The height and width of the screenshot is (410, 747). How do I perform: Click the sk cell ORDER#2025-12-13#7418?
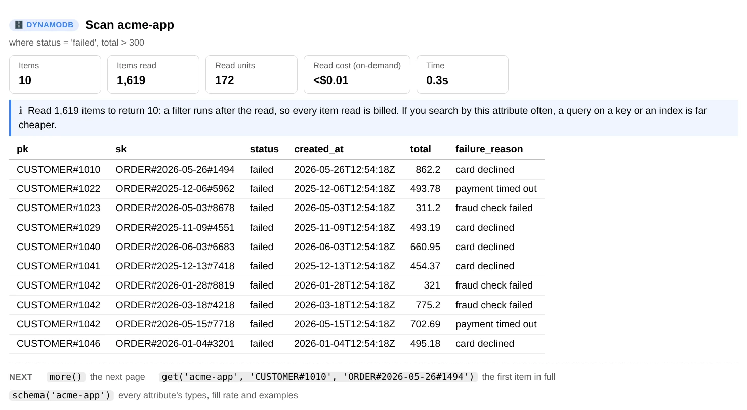[175, 266]
